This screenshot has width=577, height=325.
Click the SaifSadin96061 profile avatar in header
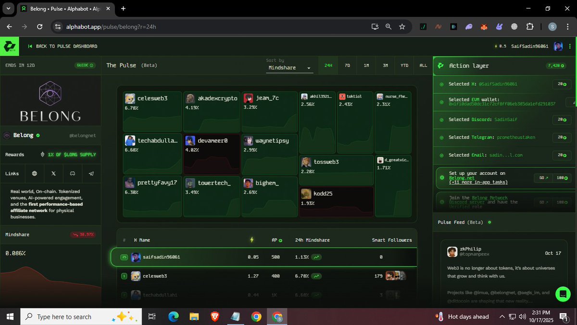point(558,46)
